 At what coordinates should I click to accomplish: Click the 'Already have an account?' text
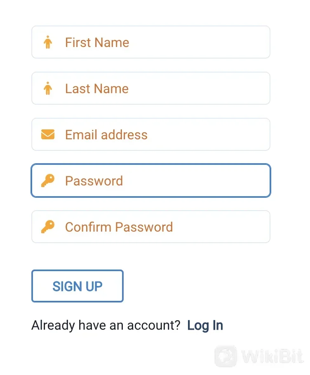pos(106,325)
